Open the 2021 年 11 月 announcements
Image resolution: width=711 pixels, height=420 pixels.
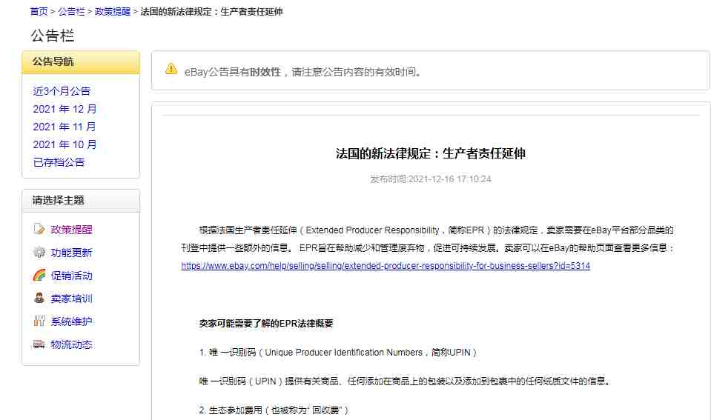(65, 127)
